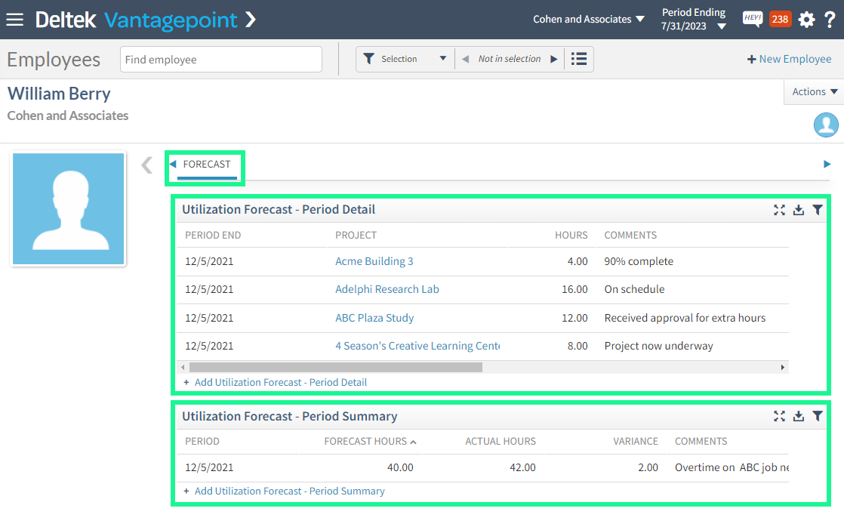Click the Period Detail horizontal scrollbar thumb
The image size is (844, 530).
pos(336,368)
